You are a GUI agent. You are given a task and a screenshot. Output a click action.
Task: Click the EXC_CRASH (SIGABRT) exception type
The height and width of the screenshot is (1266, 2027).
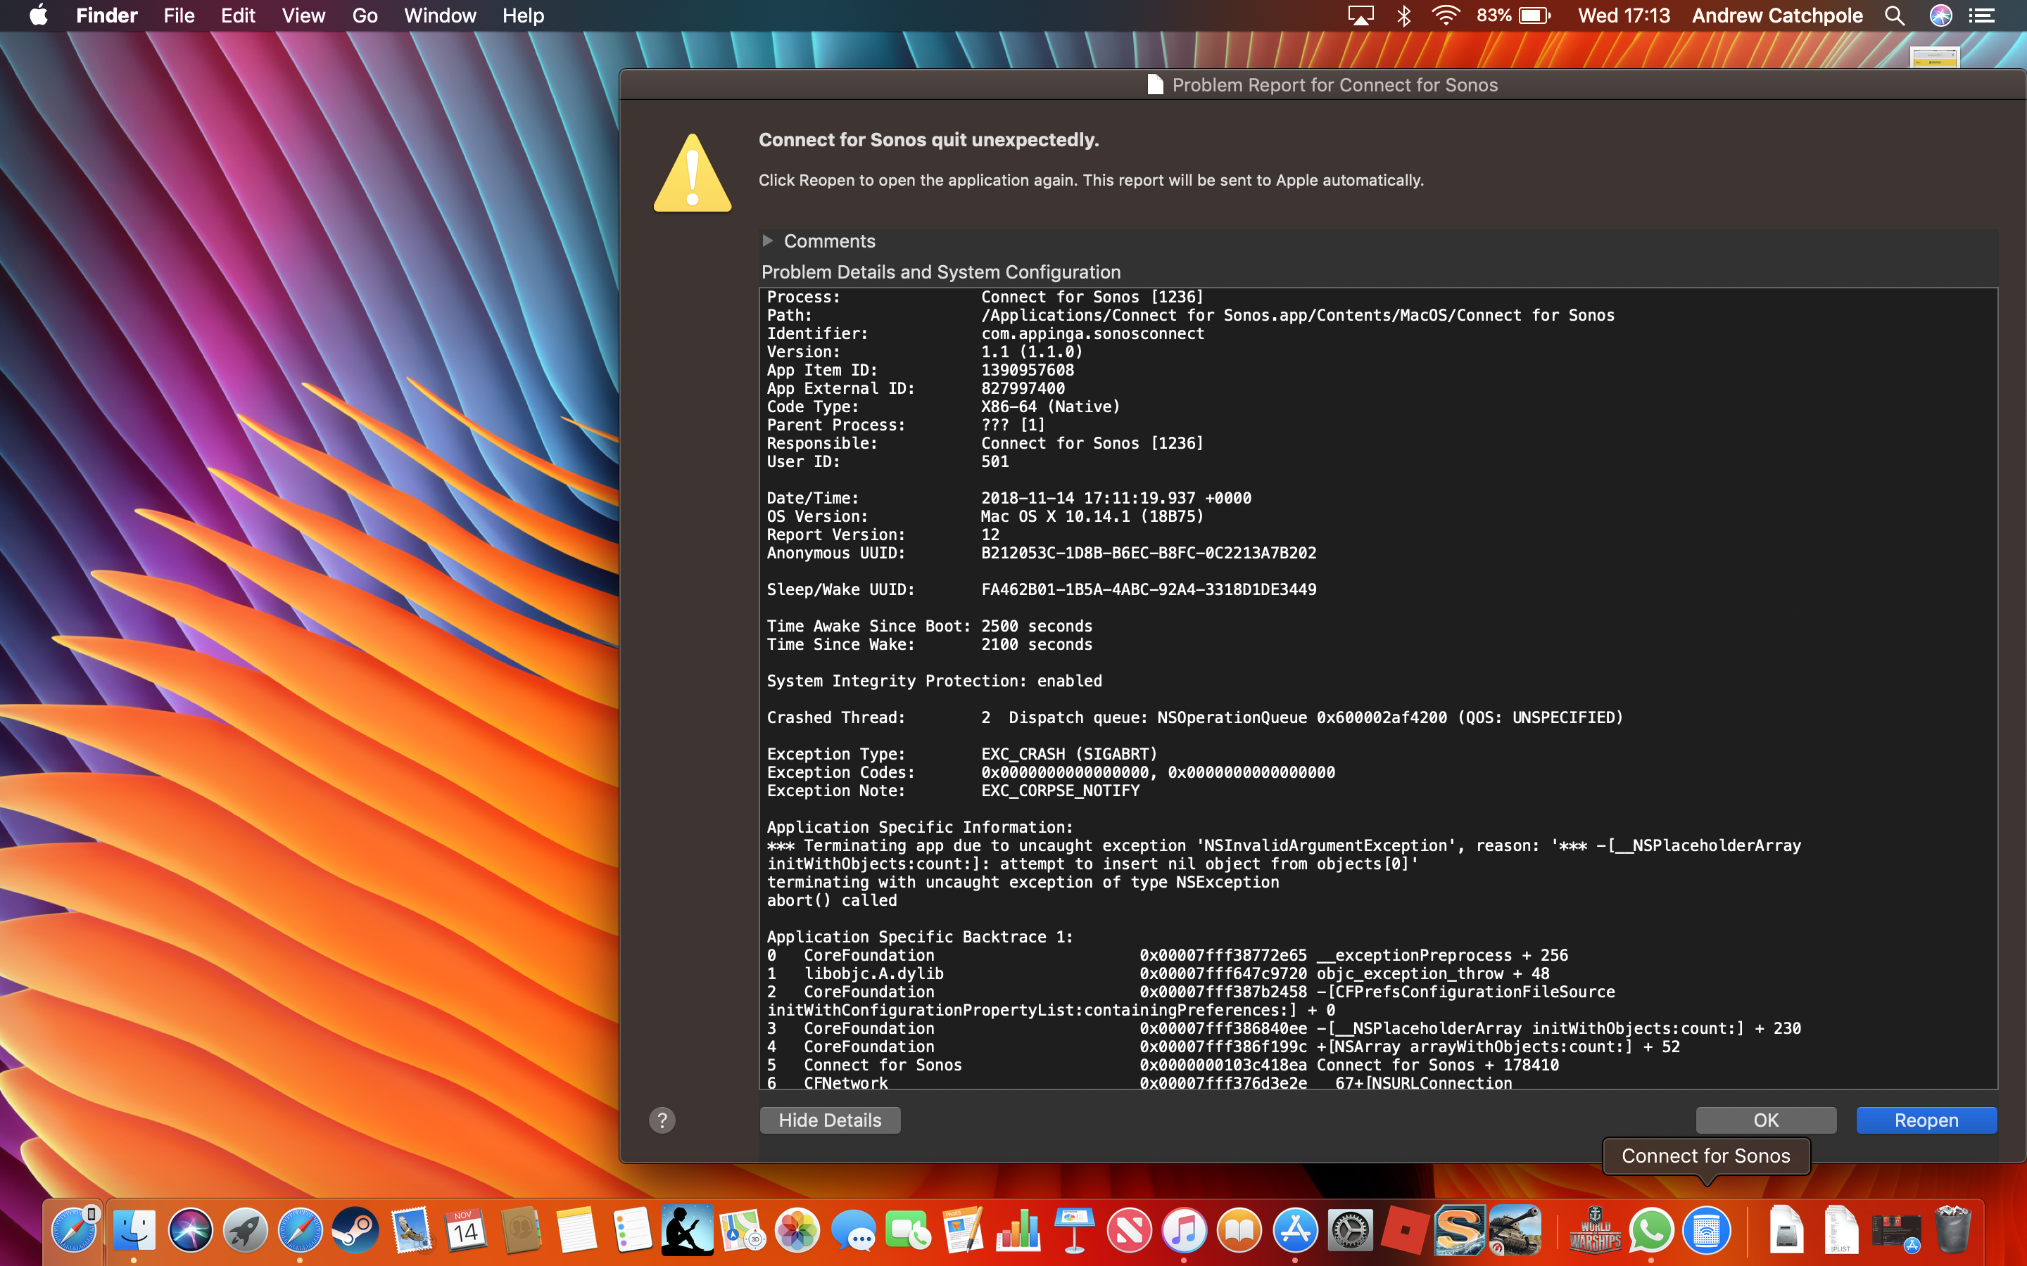pos(1069,753)
